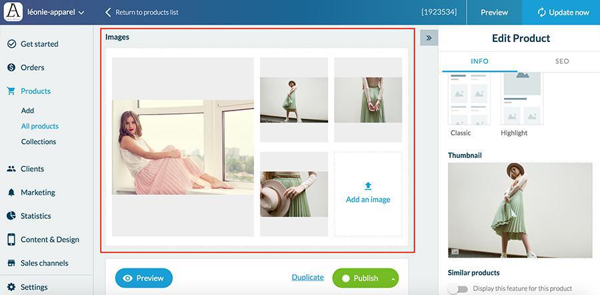This screenshot has height=295, width=600.
Task: Select the Highlight layout option
Action: [522, 100]
